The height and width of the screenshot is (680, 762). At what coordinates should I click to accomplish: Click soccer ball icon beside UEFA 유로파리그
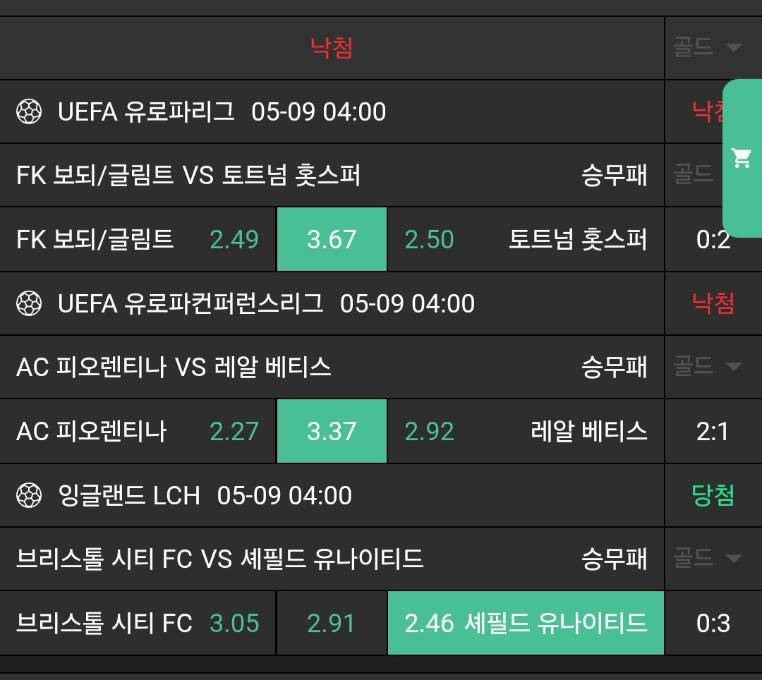29,111
